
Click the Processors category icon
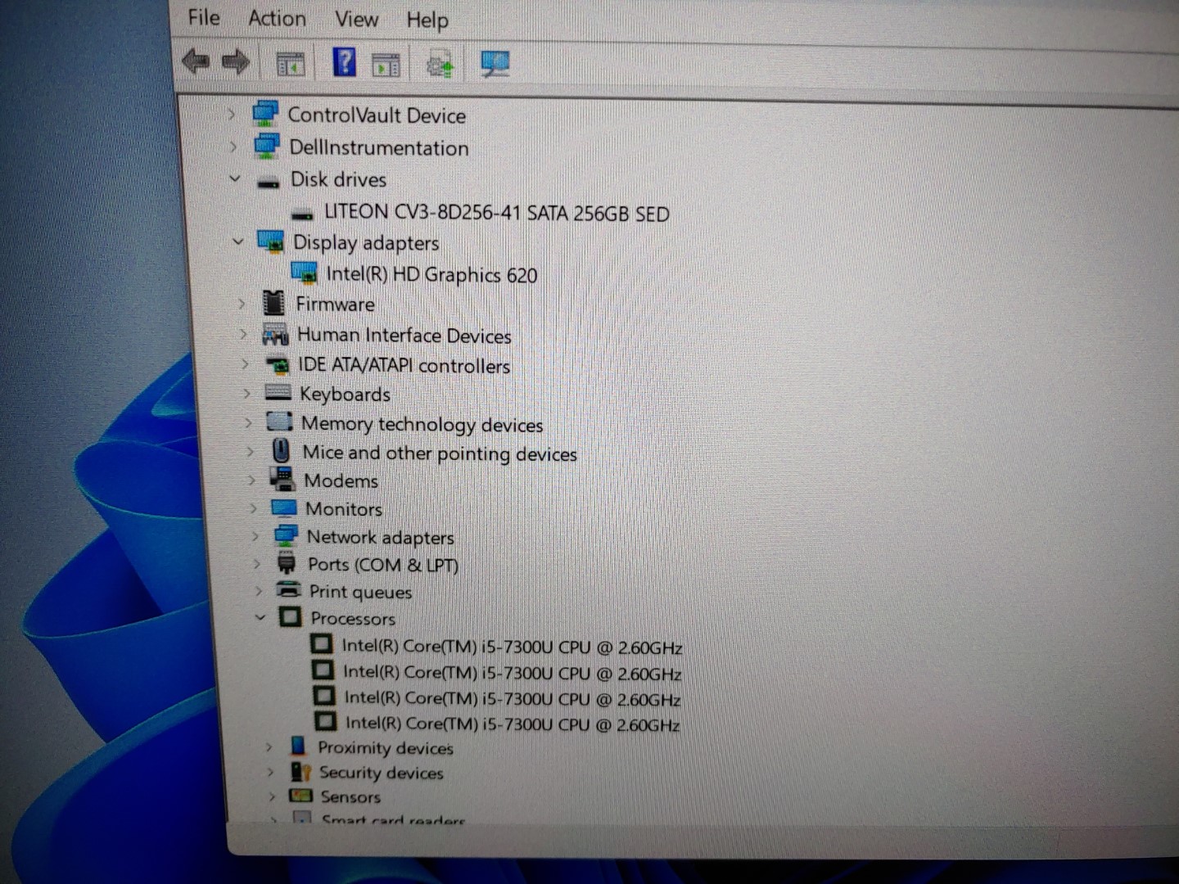click(290, 616)
